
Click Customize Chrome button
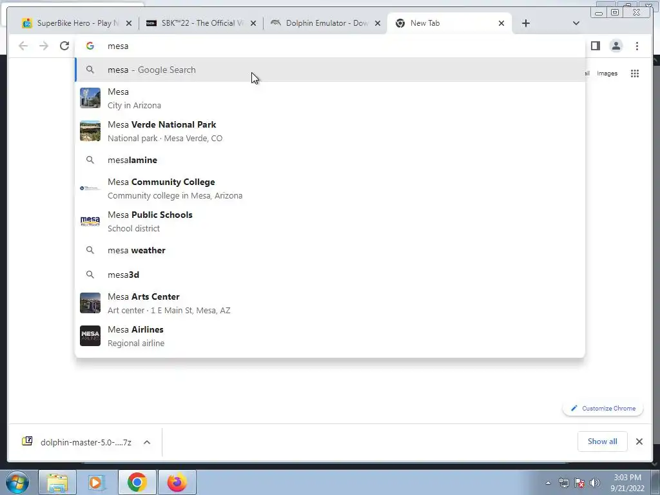(603, 408)
